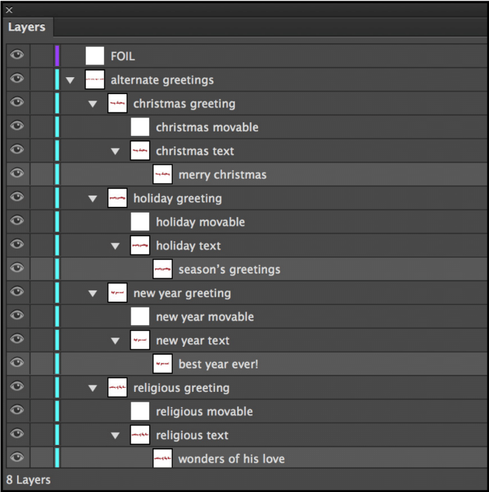The height and width of the screenshot is (492, 489).
Task: Close the Layers panel with X button
Action: (x=9, y=10)
